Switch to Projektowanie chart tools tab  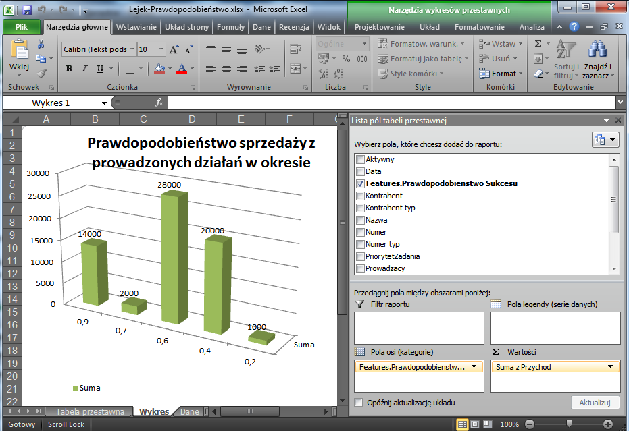(380, 27)
